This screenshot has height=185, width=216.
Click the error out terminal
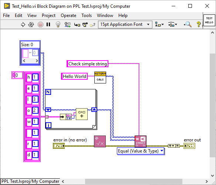pos(189,146)
